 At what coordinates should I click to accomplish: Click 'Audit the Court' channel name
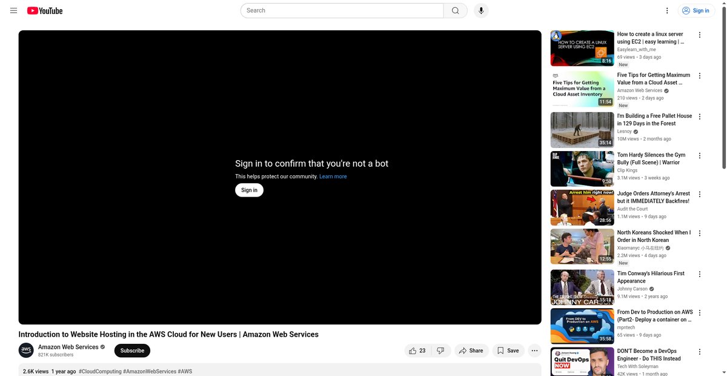click(x=632, y=209)
